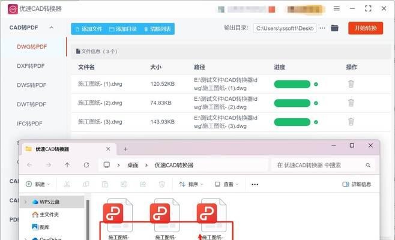Click the search magnifier icon in Explorer
The height and width of the screenshot is (240, 395).
coord(368,165)
